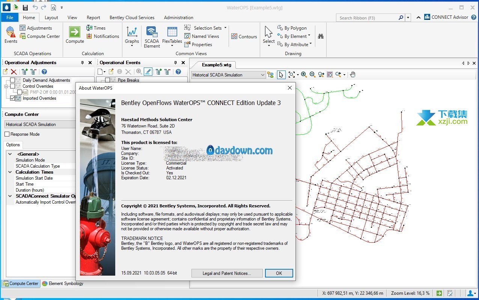Open the SCADA Element tool
Viewport: 479px width, 300px height.
[x=152, y=32]
